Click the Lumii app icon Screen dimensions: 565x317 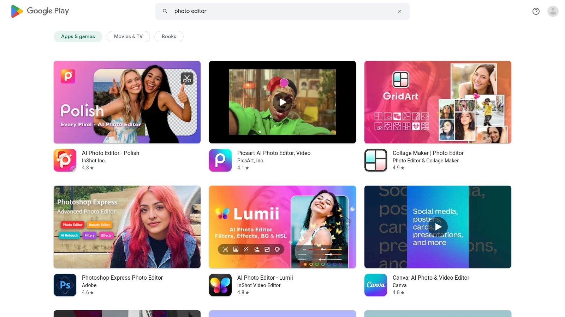(220, 285)
